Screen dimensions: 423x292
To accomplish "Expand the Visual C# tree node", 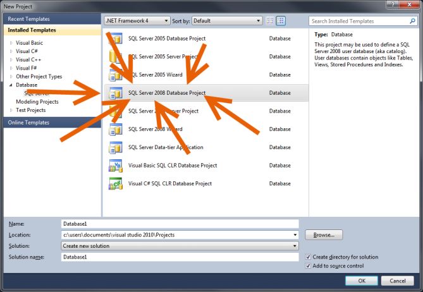I will (x=11, y=51).
